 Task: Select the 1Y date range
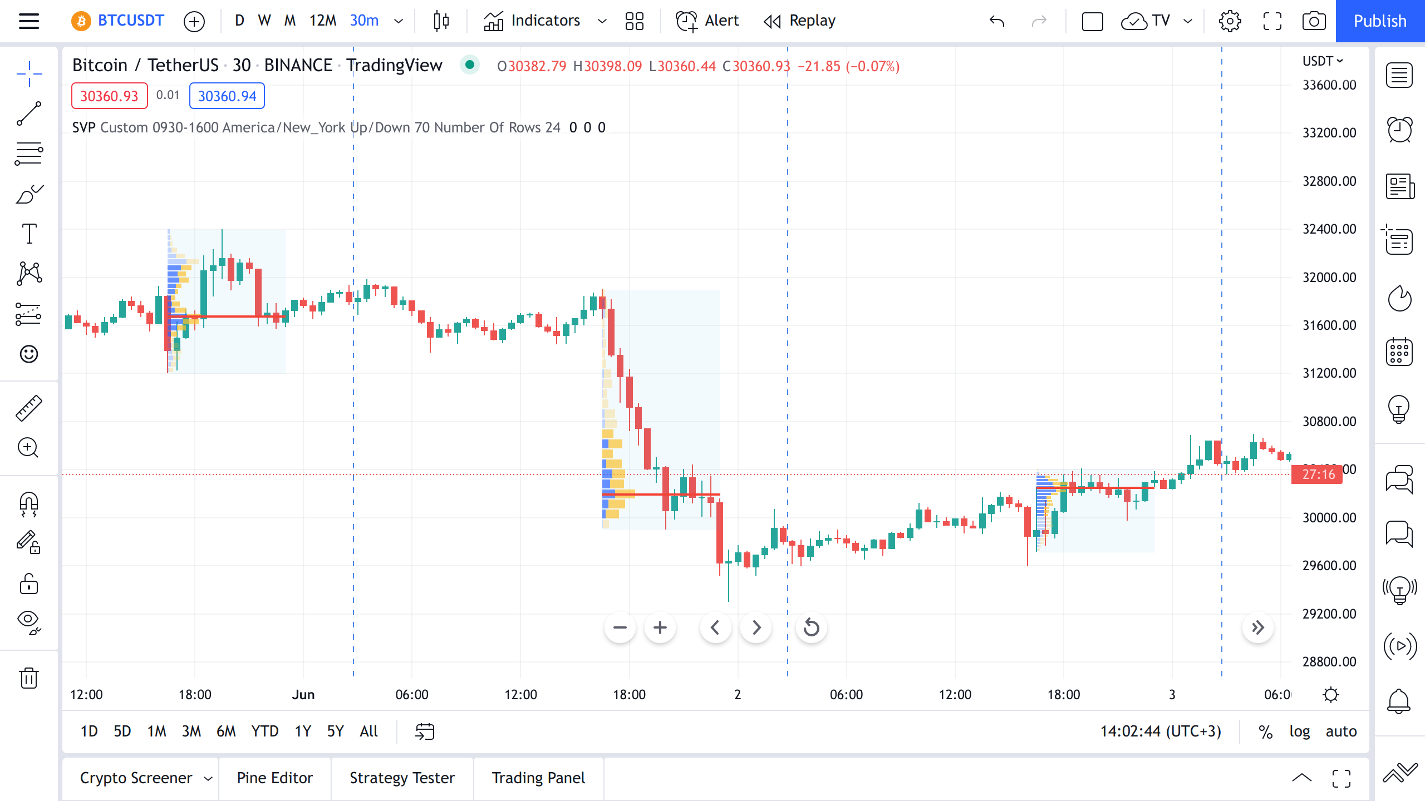302,731
